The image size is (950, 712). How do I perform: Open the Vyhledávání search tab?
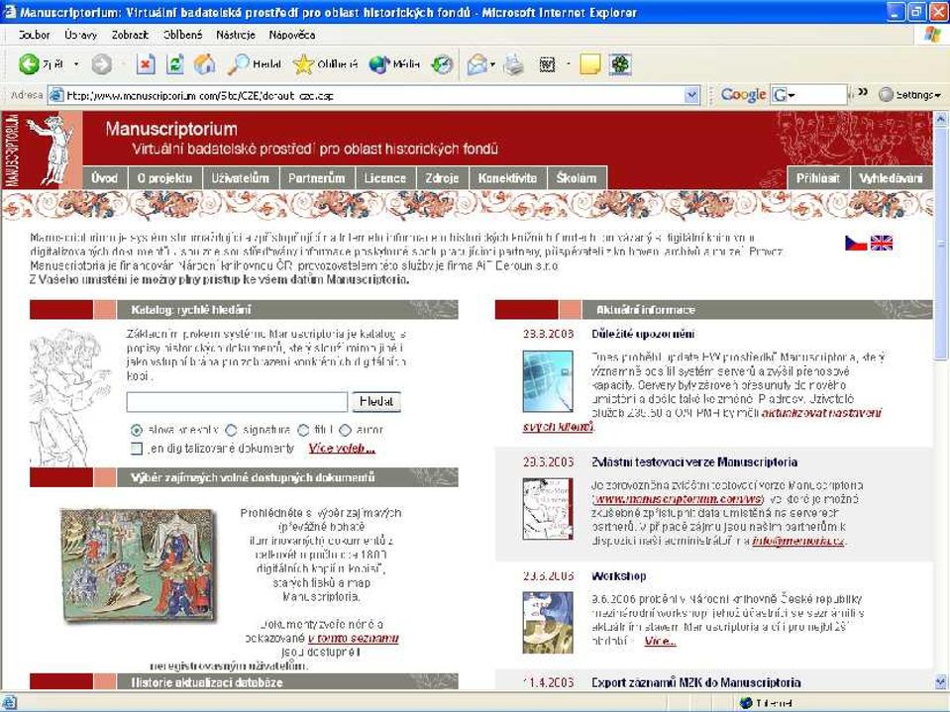click(x=892, y=178)
